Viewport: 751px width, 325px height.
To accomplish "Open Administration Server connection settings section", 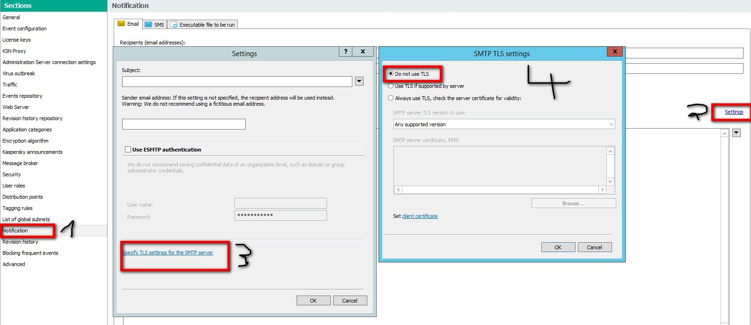I will point(49,62).
